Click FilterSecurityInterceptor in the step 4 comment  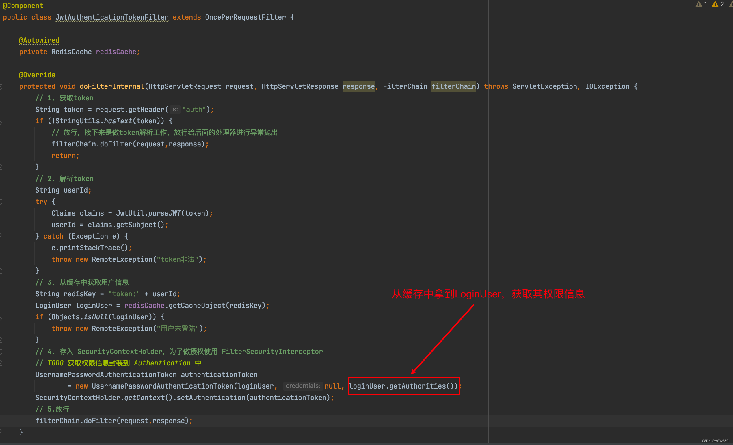272,352
